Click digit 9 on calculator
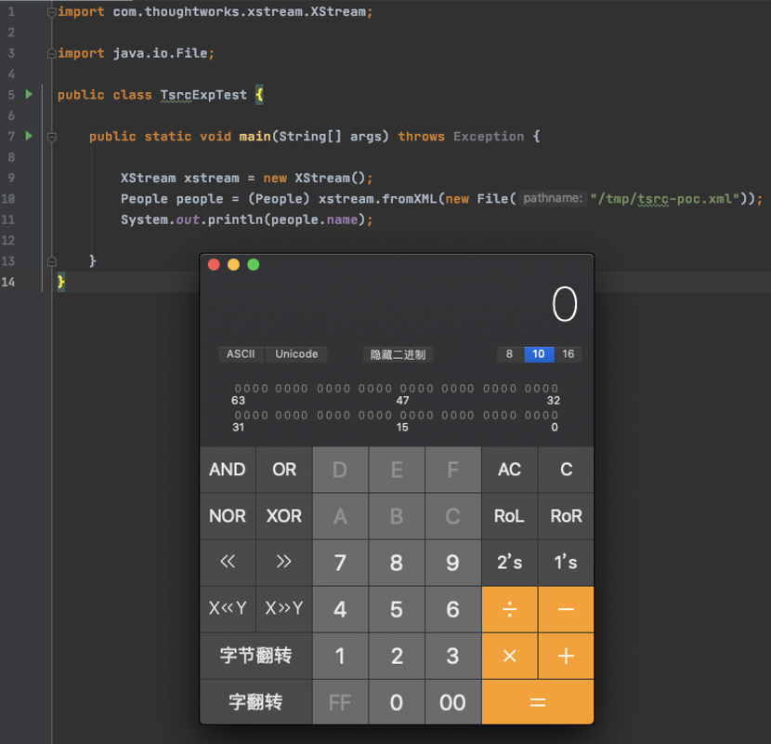Screen dimensions: 771x744 [453, 563]
